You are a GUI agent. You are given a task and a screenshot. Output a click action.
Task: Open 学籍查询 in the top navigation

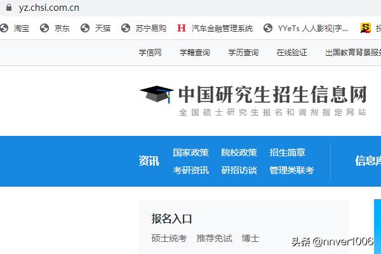pyautogui.click(x=195, y=53)
